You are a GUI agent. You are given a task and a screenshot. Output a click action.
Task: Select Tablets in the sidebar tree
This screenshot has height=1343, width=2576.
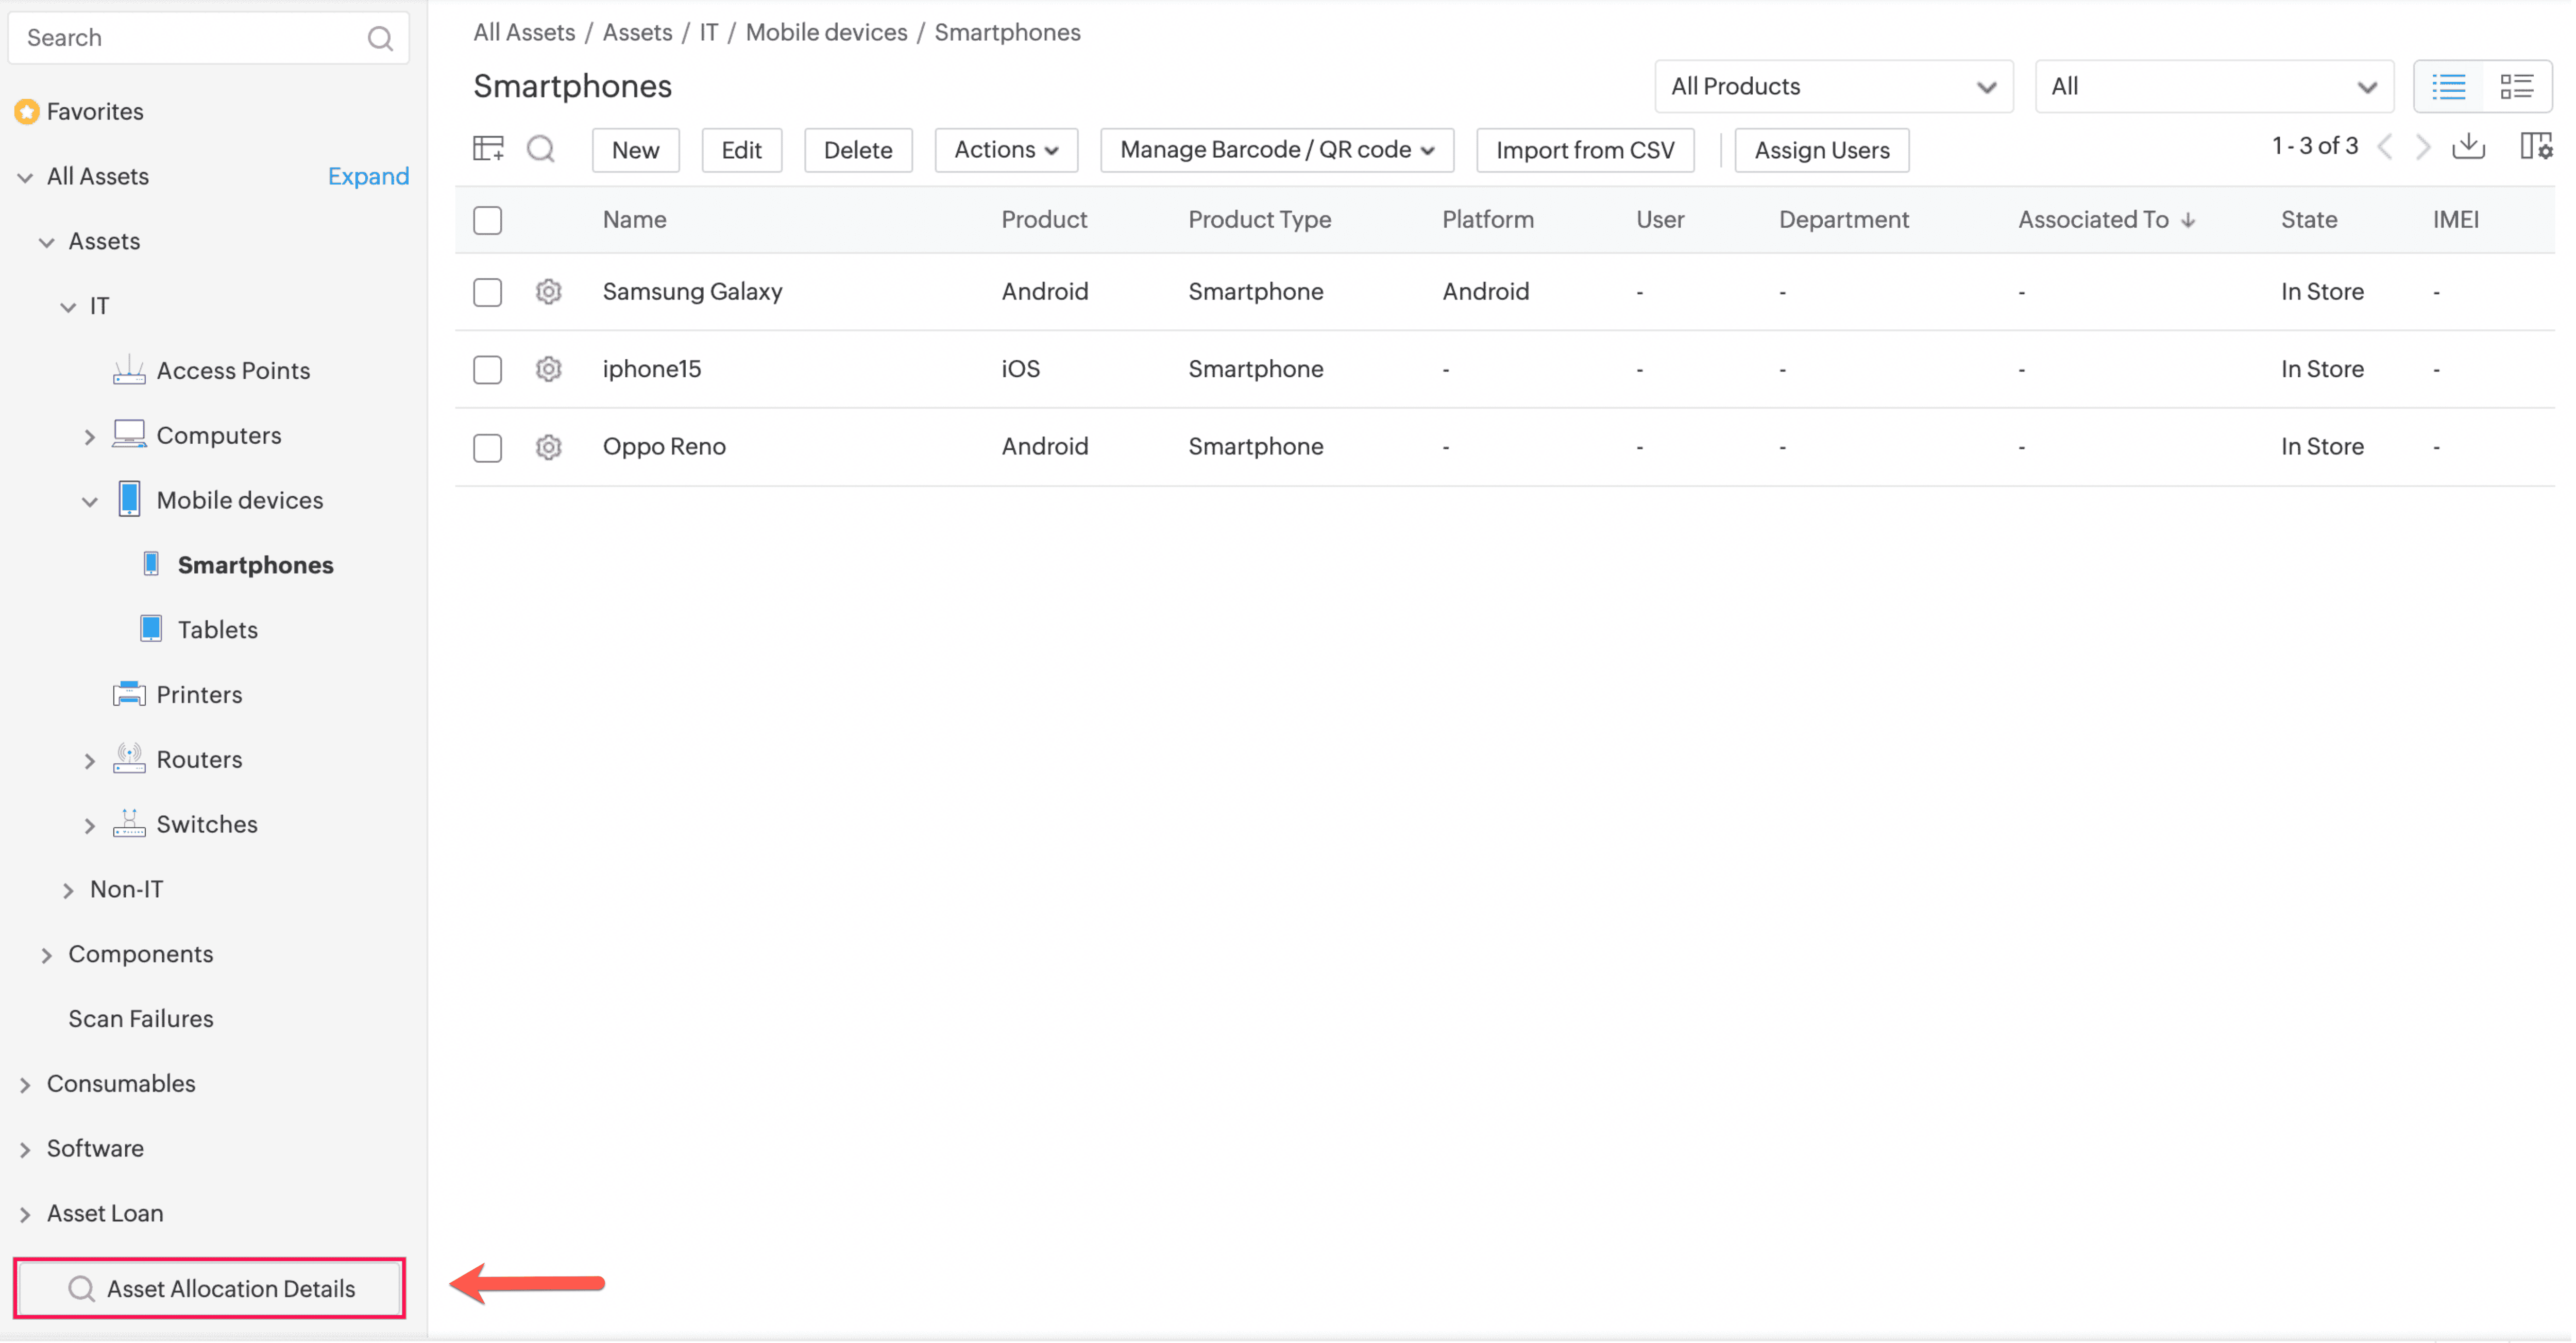(217, 629)
